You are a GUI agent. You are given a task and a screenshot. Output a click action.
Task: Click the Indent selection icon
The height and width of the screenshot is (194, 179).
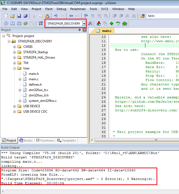[x=114, y=16]
